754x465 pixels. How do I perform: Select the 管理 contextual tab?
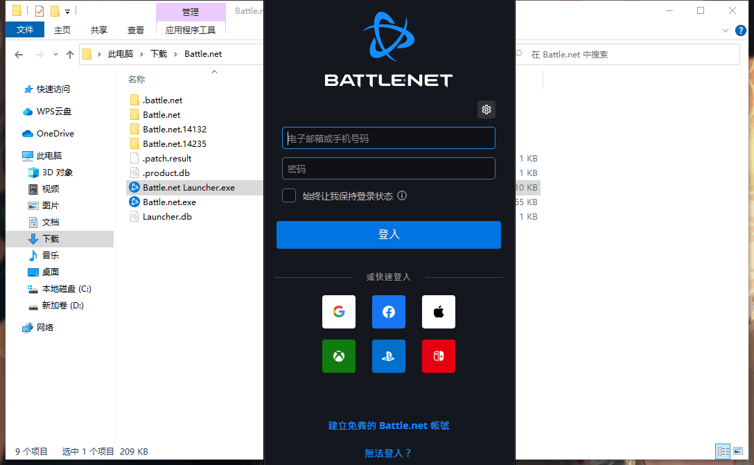pos(191,12)
